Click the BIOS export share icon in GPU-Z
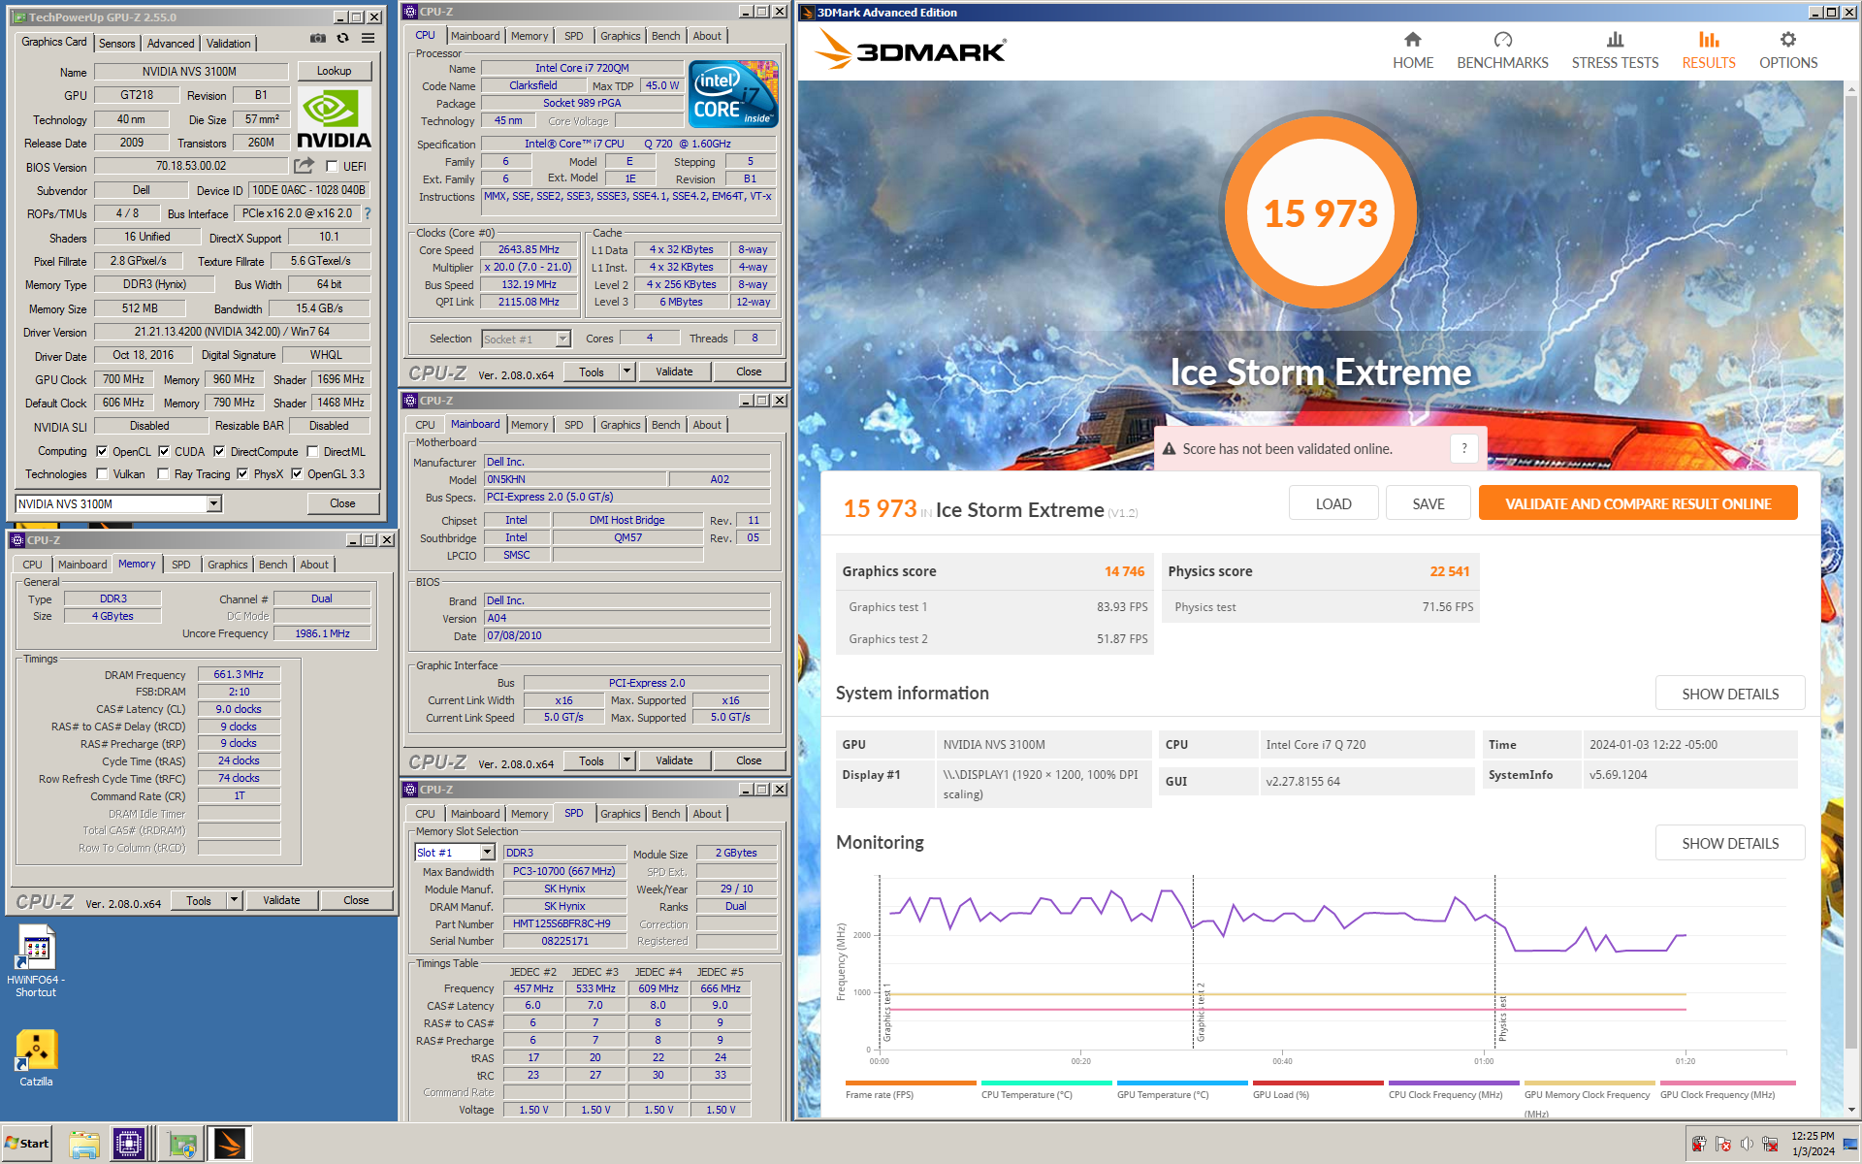This screenshot has width=1862, height=1164. [305, 166]
